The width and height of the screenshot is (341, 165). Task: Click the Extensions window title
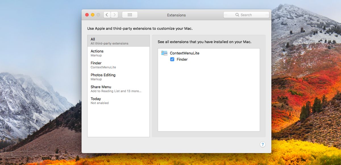(176, 15)
